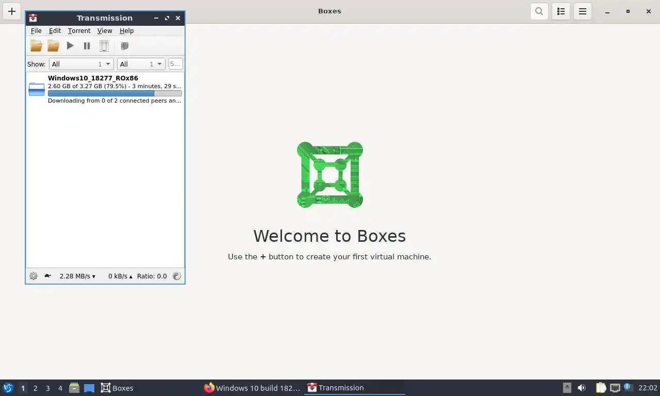
Task: Remove the torrent with the trash icon
Action: 104,46
